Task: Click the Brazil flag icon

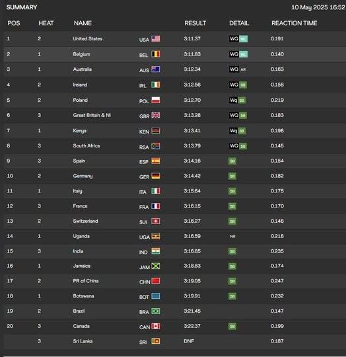Action: click(x=155, y=311)
